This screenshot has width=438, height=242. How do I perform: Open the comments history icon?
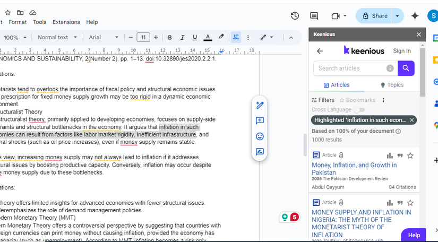coord(314,16)
